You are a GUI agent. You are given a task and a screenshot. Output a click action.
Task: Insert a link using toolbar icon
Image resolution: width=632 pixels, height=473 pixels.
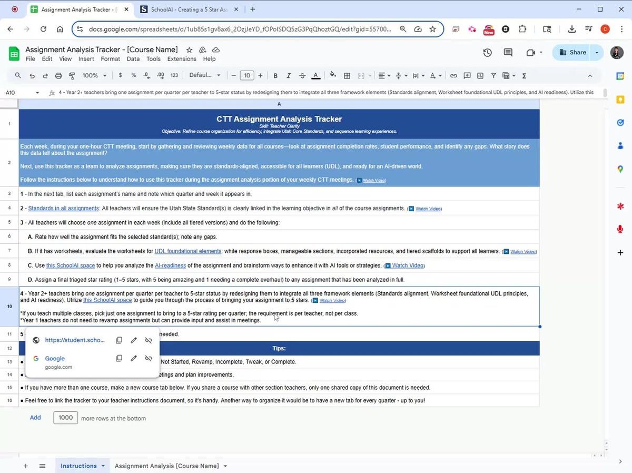point(453,76)
